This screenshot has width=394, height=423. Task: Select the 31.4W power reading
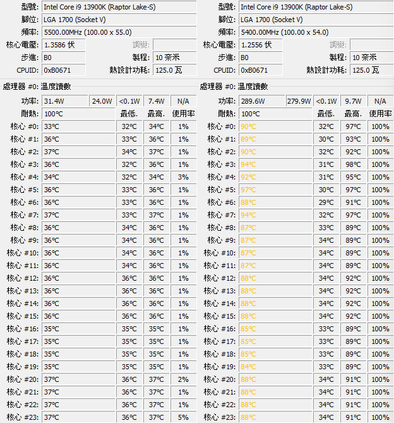tap(65, 101)
